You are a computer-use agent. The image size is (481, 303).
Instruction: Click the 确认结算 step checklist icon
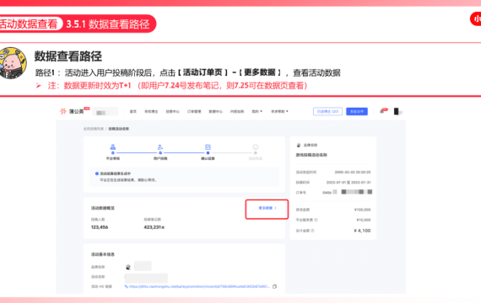click(208, 147)
